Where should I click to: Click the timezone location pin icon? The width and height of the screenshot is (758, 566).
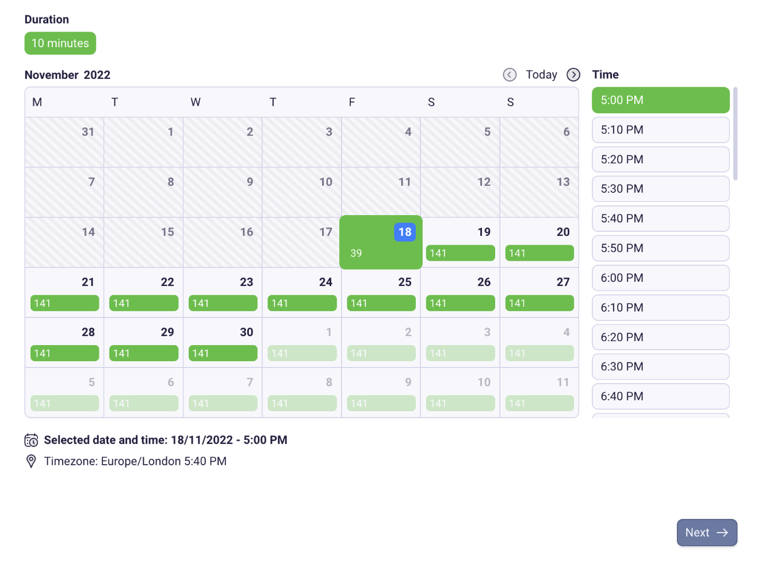click(x=31, y=461)
